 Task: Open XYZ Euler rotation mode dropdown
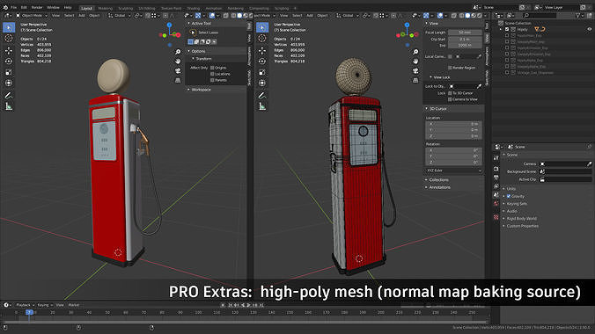[453, 171]
